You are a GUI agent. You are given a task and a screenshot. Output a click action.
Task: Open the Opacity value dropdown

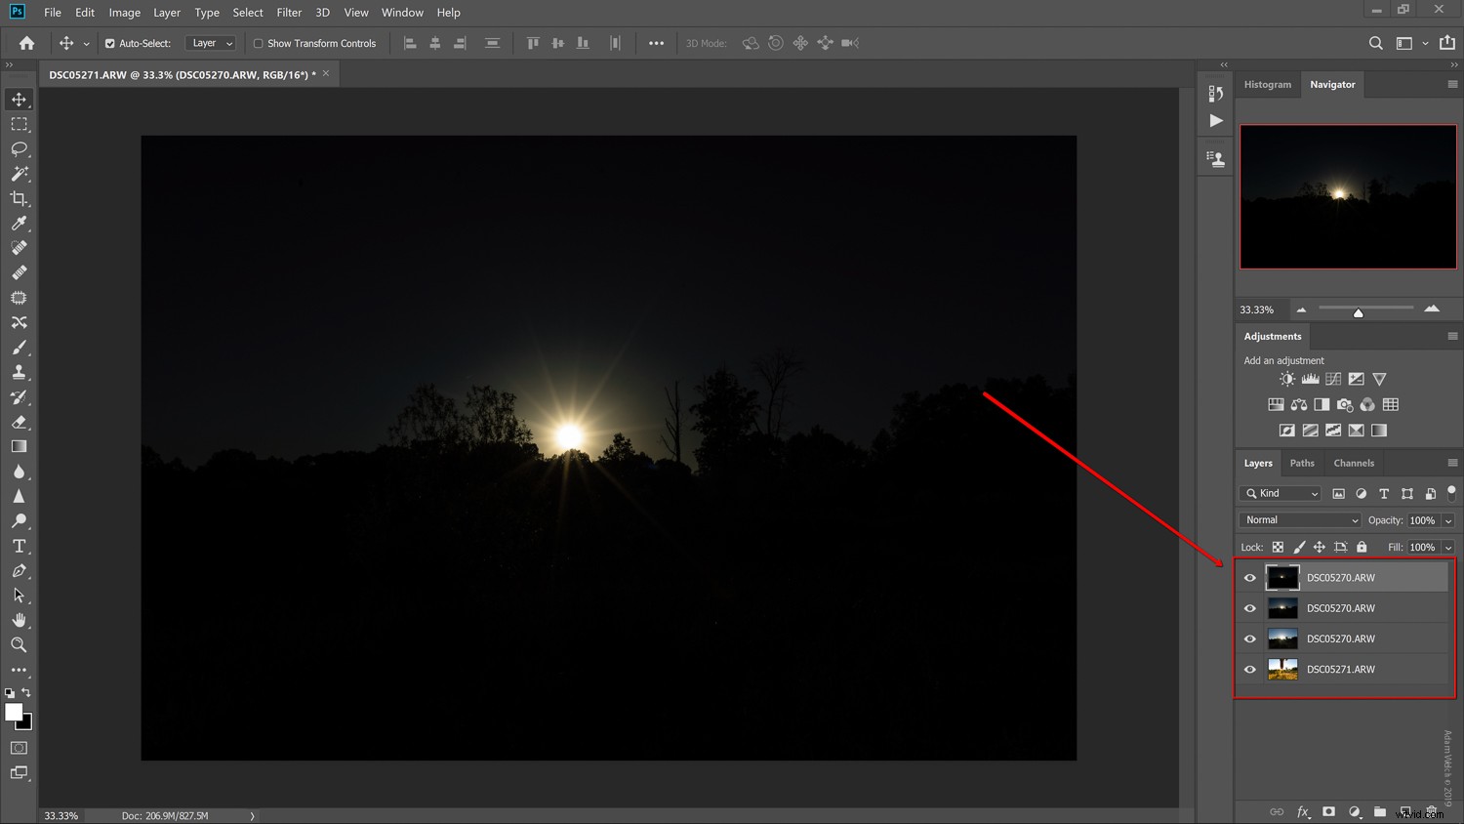click(x=1448, y=520)
